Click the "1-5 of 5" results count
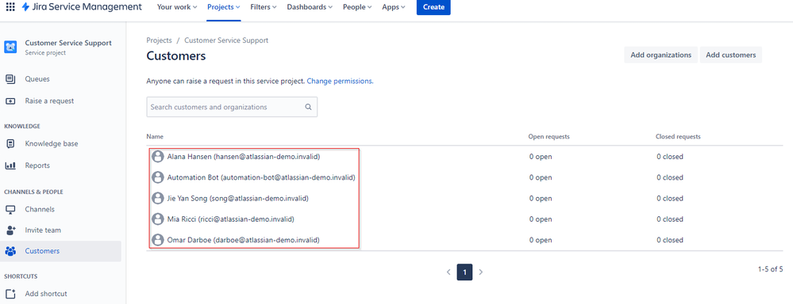This screenshot has height=304, width=793. point(770,269)
